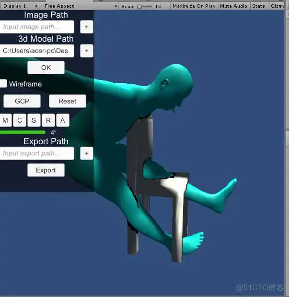Select the A mode button
Screen dimensions: 289x297
[63, 120]
